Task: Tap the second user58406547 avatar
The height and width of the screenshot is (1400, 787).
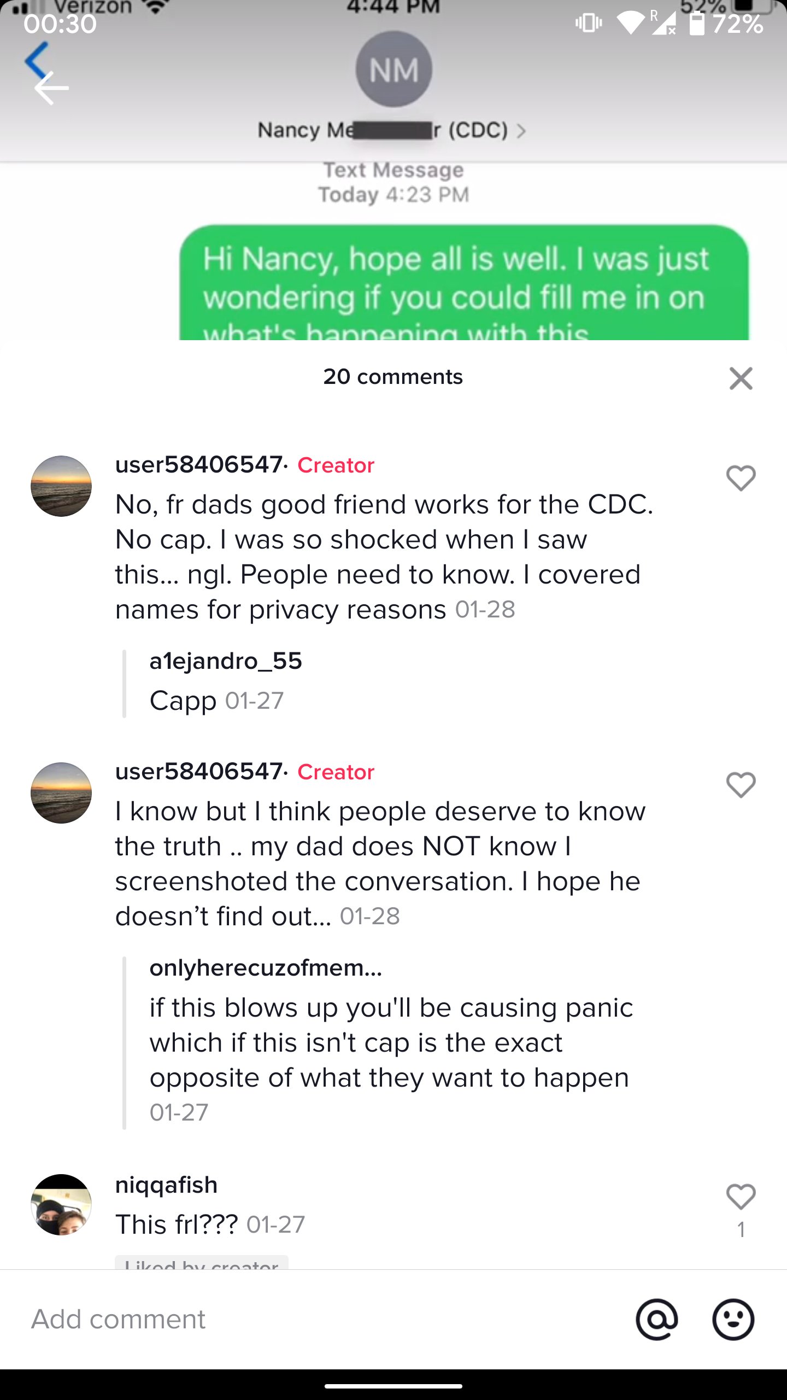Action: 61,793
